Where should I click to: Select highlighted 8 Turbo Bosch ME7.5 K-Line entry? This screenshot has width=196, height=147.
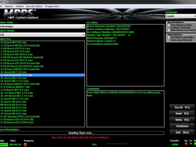42,75
